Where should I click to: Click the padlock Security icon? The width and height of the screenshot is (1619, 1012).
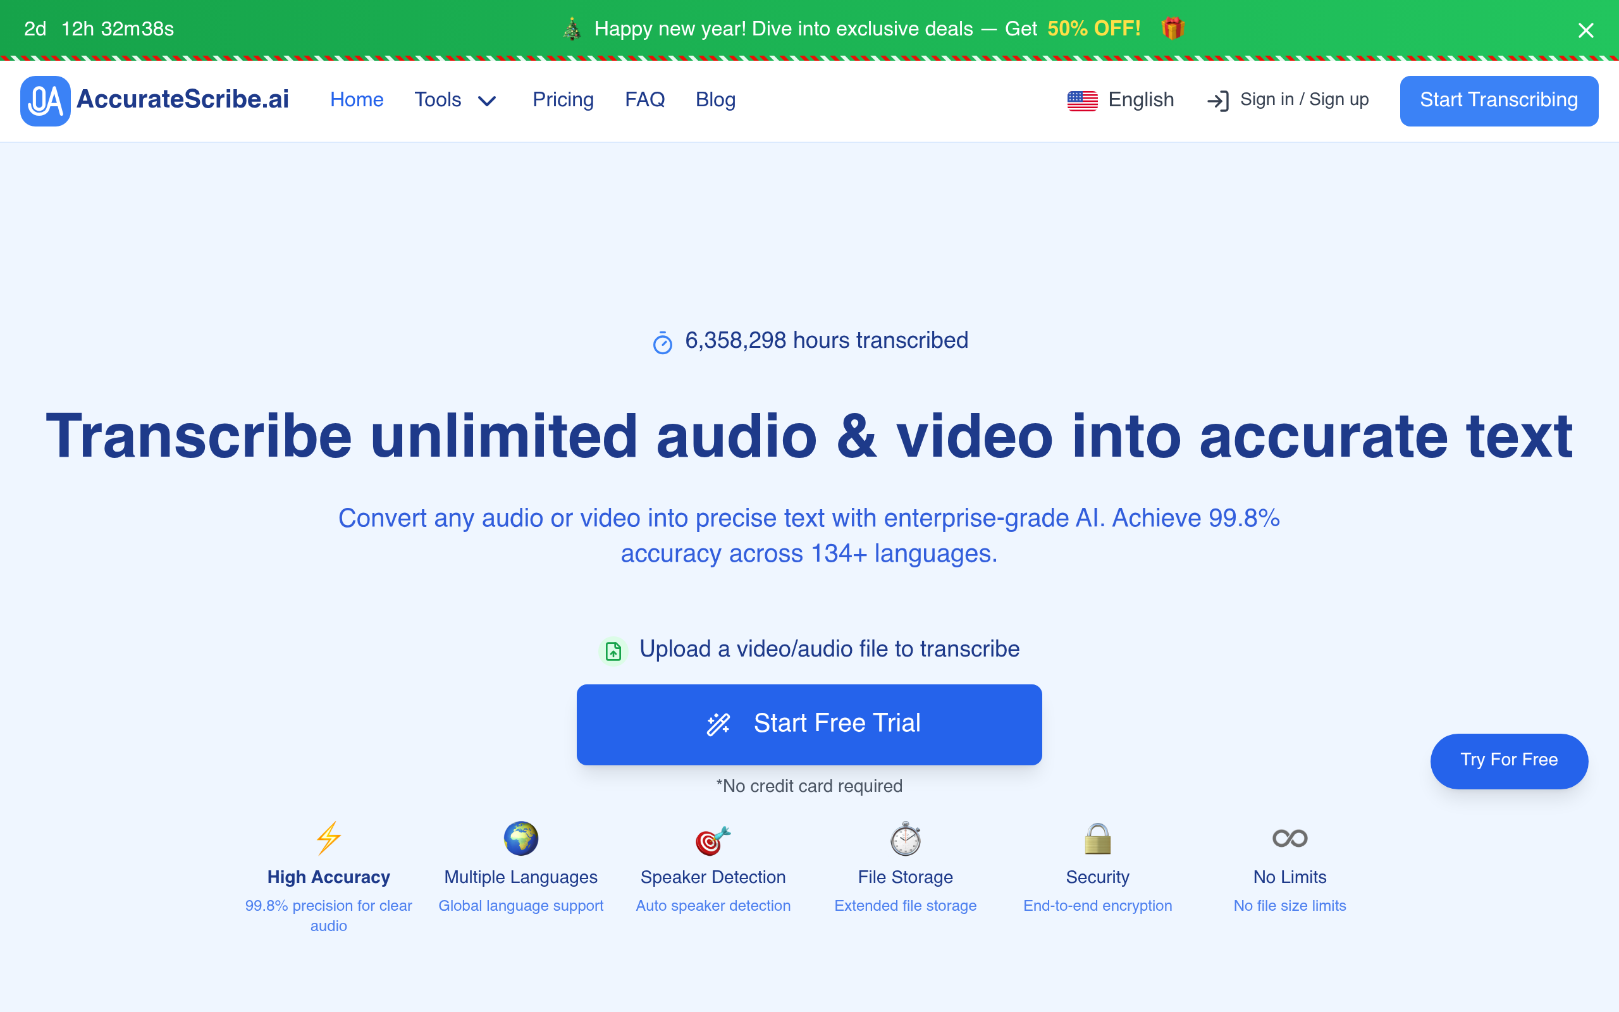(x=1098, y=839)
